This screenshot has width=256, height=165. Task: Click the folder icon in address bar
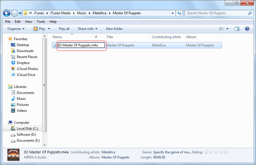(x=25, y=13)
